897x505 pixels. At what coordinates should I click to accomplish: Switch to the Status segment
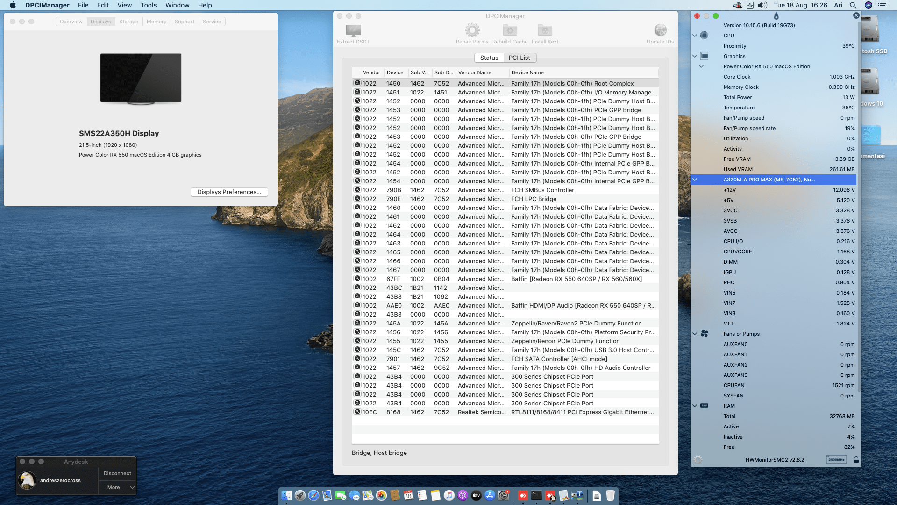[489, 58]
